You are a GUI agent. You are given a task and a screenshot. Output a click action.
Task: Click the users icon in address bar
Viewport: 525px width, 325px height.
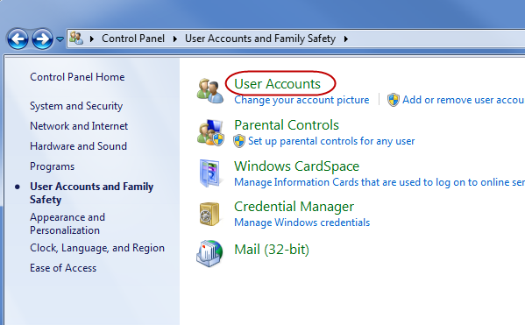pyautogui.click(x=76, y=39)
